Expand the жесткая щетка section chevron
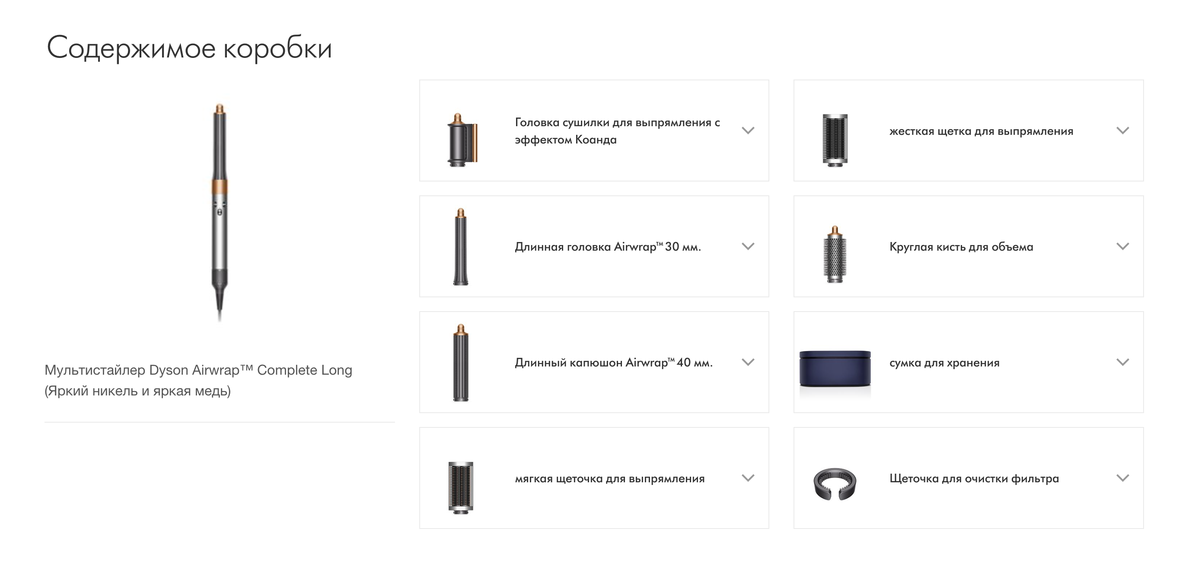This screenshot has width=1192, height=567. click(1122, 131)
